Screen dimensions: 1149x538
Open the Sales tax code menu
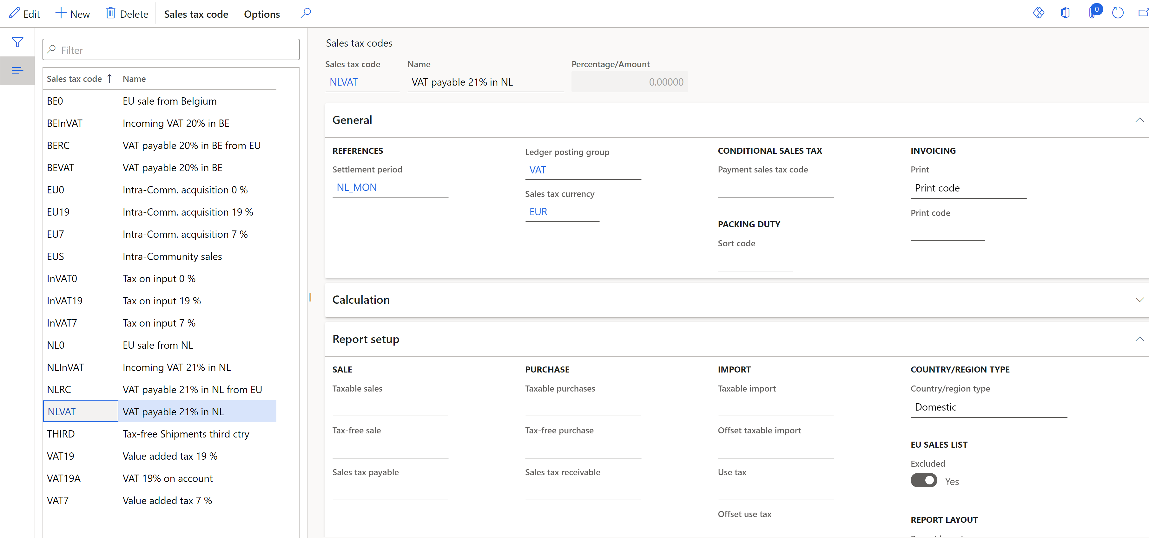click(197, 13)
